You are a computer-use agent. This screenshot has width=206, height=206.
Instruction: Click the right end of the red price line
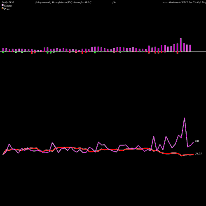[x=193, y=154]
